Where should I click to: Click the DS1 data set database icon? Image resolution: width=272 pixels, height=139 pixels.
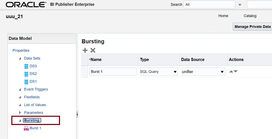pos(26,82)
